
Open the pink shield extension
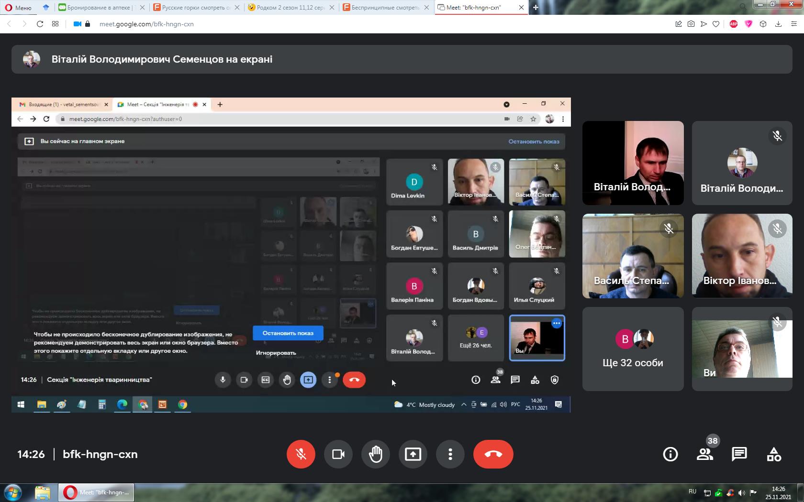coord(748,24)
